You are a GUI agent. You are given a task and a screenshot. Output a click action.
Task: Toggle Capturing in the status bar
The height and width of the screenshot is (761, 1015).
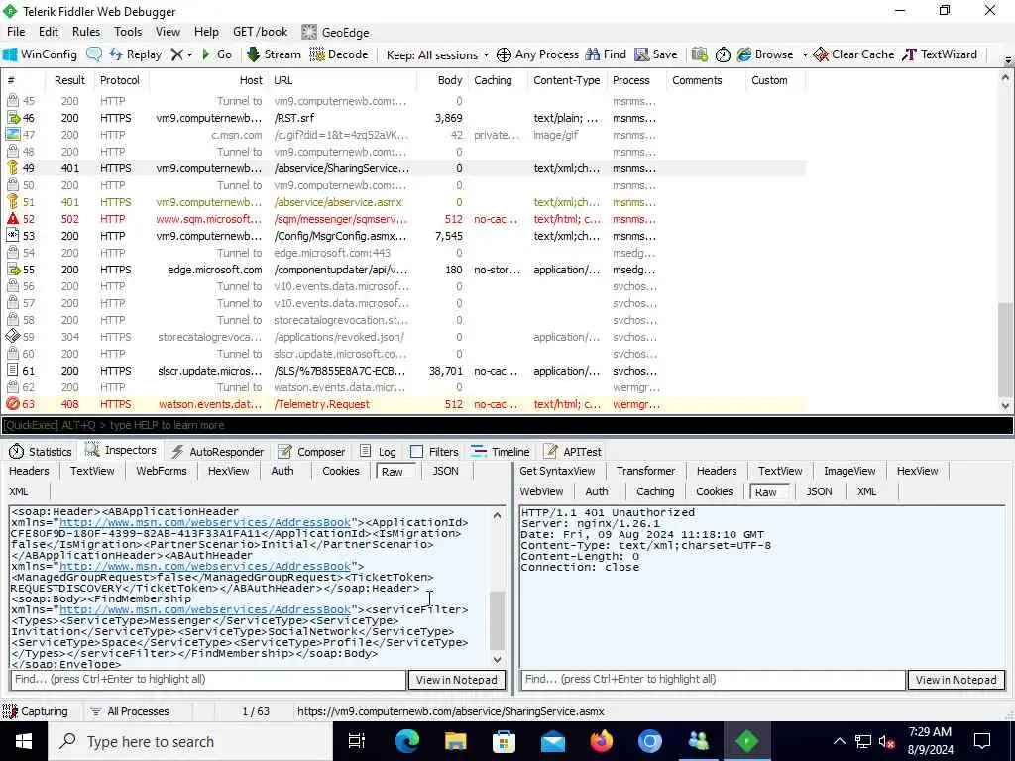coord(36,711)
